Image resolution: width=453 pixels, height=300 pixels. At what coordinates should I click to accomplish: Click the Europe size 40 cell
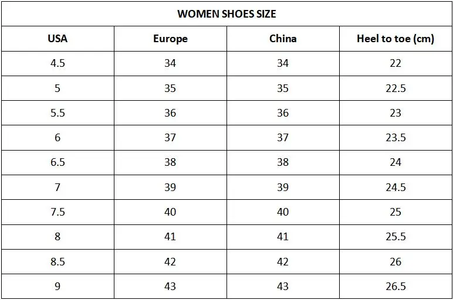[x=170, y=212]
